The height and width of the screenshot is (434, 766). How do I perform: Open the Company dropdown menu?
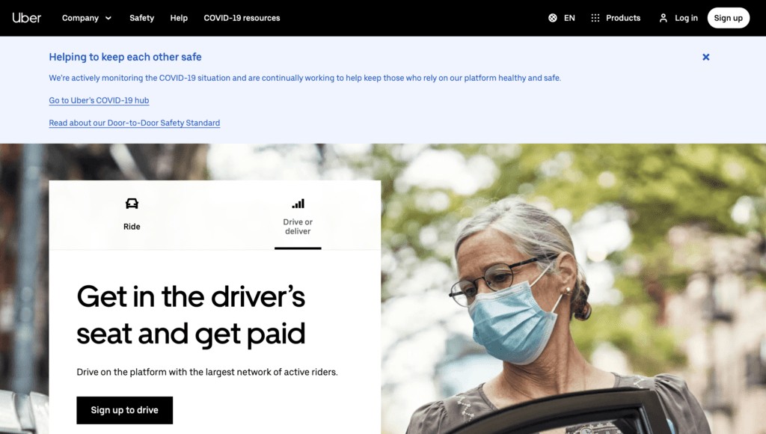click(x=87, y=18)
